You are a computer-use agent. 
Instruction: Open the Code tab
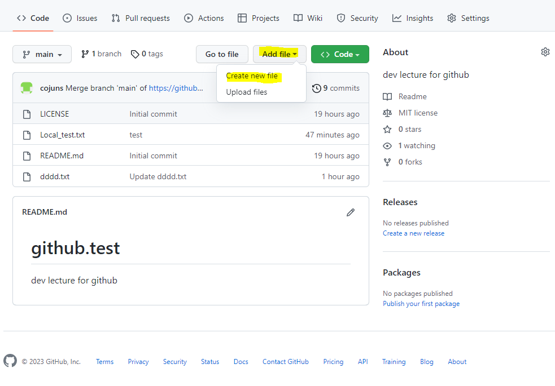coord(33,18)
